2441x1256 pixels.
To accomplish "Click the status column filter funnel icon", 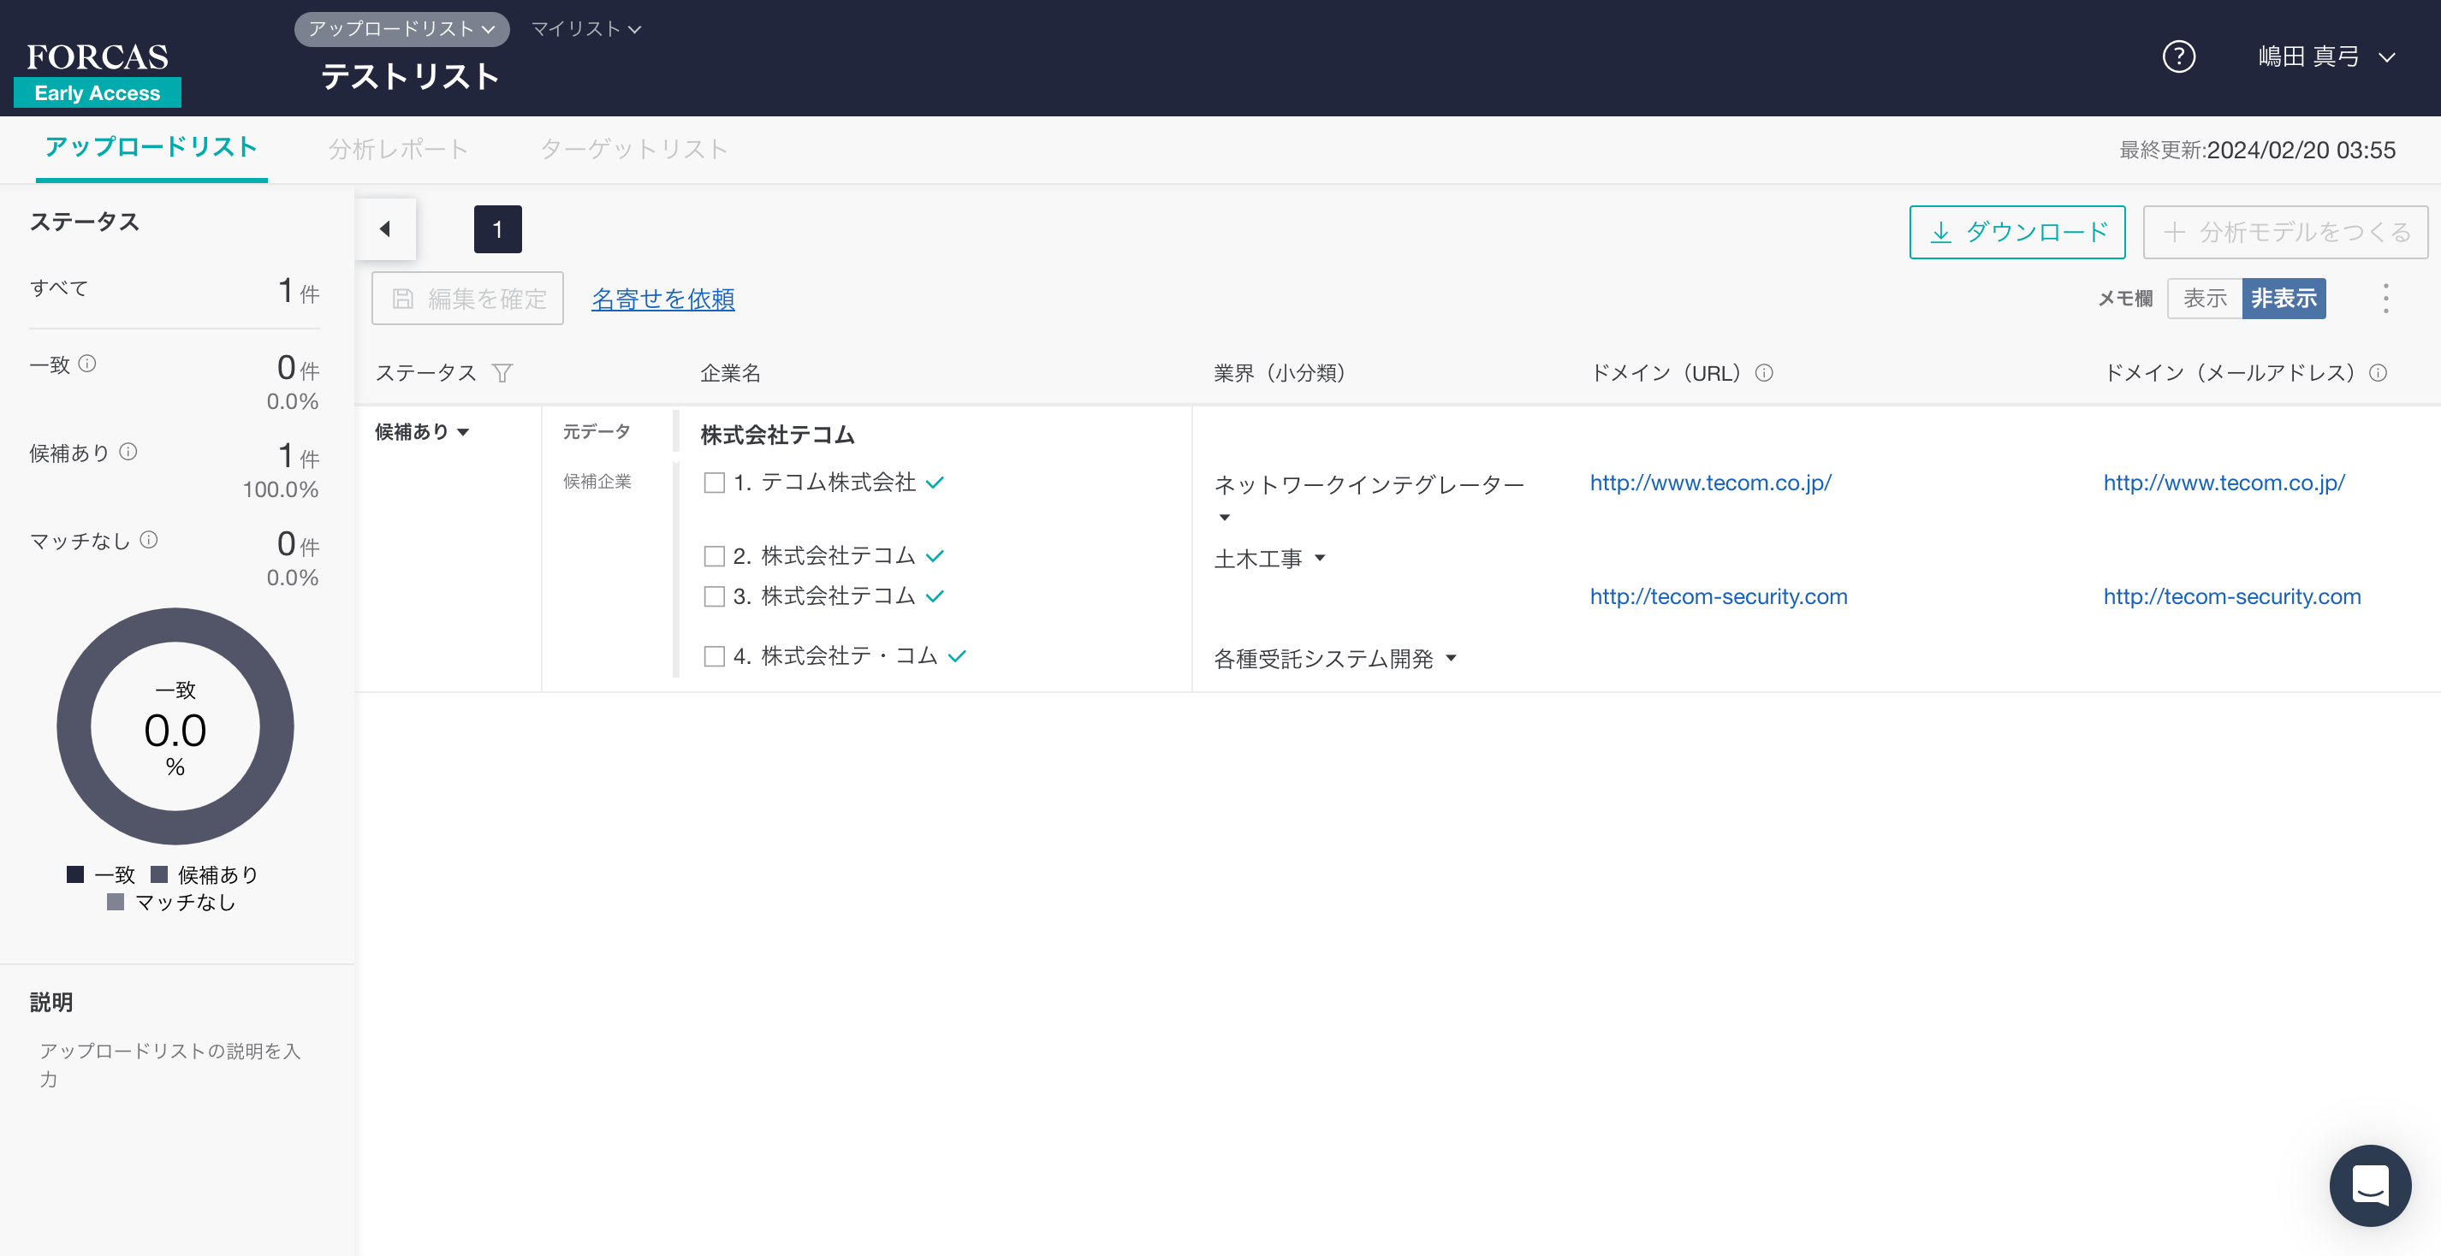I will point(502,373).
